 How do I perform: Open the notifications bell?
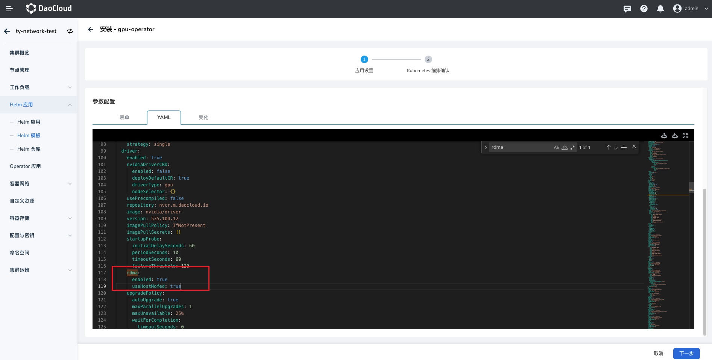(x=660, y=8)
